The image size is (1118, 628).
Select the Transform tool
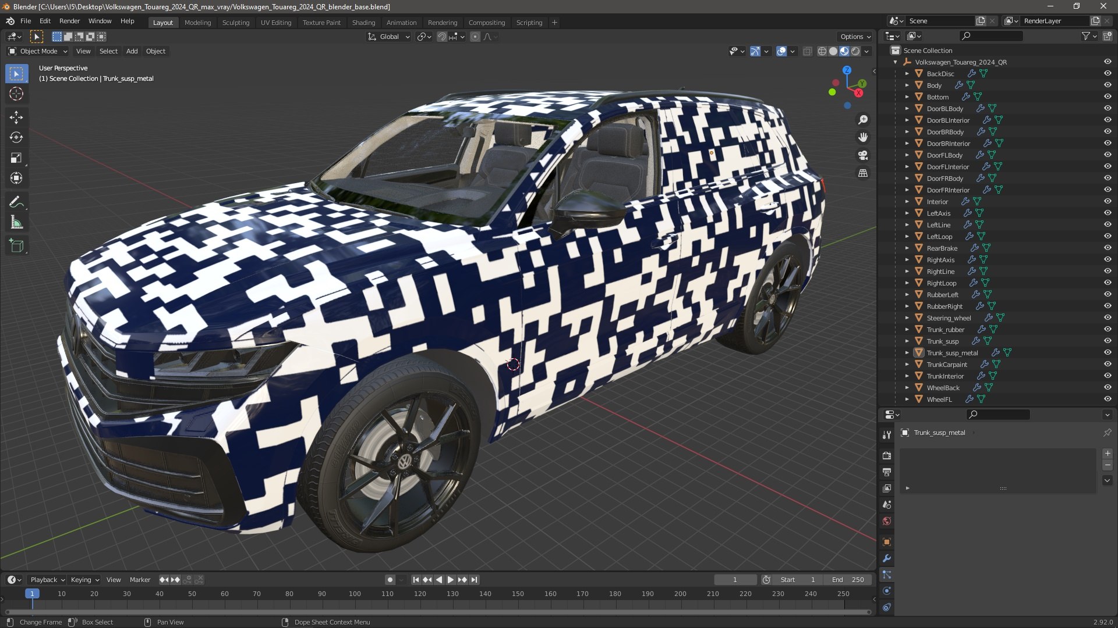tap(16, 179)
